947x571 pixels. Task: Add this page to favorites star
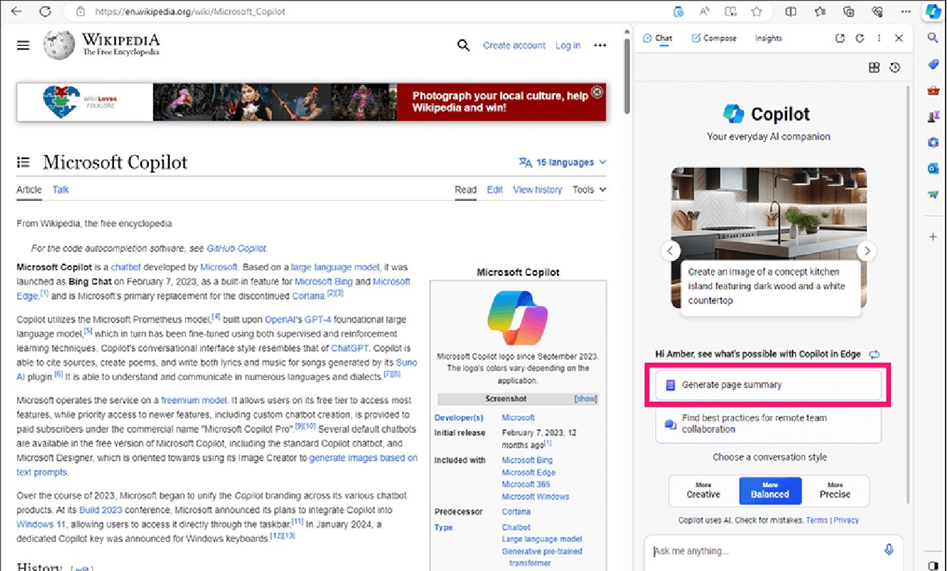[756, 11]
